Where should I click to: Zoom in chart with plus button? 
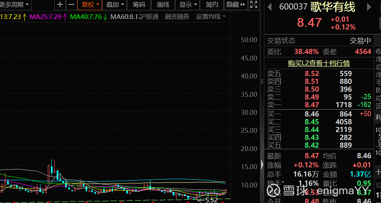(60, 5)
